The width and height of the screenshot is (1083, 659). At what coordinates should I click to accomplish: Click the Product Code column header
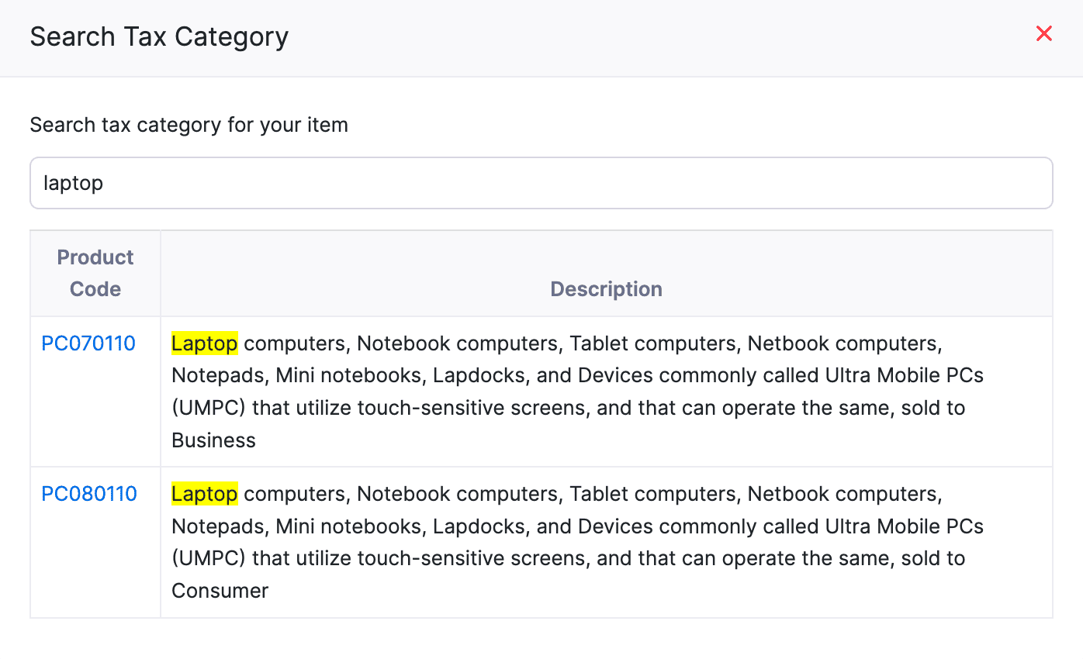click(95, 273)
